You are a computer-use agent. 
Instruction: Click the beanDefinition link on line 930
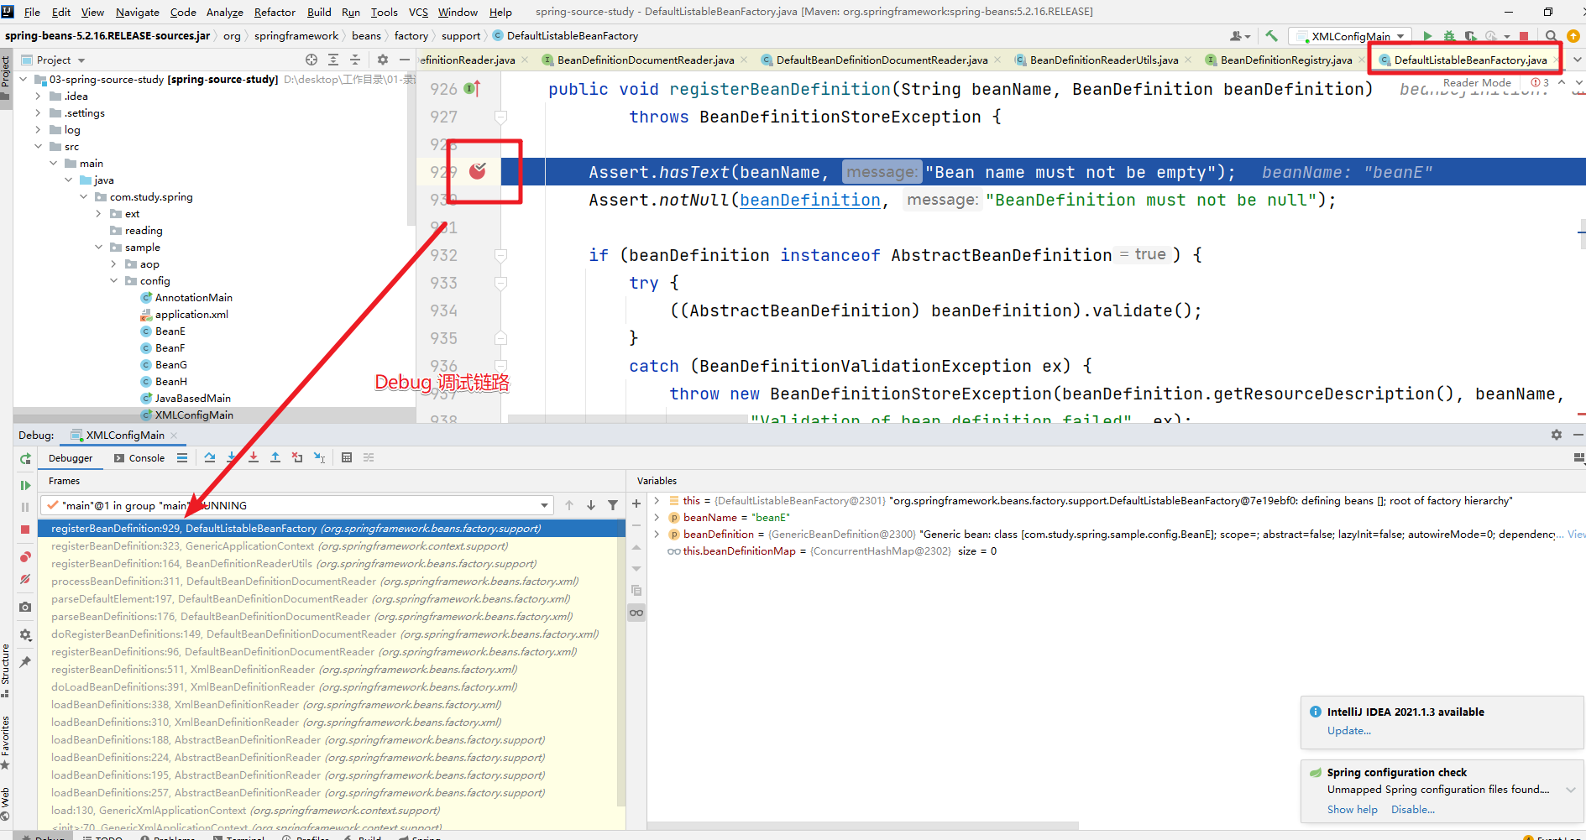[809, 200]
